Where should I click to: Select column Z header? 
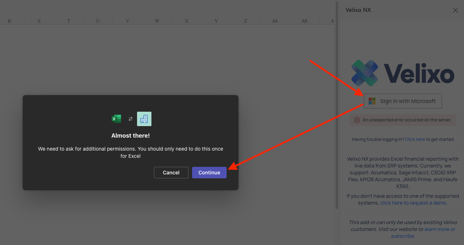[246, 21]
